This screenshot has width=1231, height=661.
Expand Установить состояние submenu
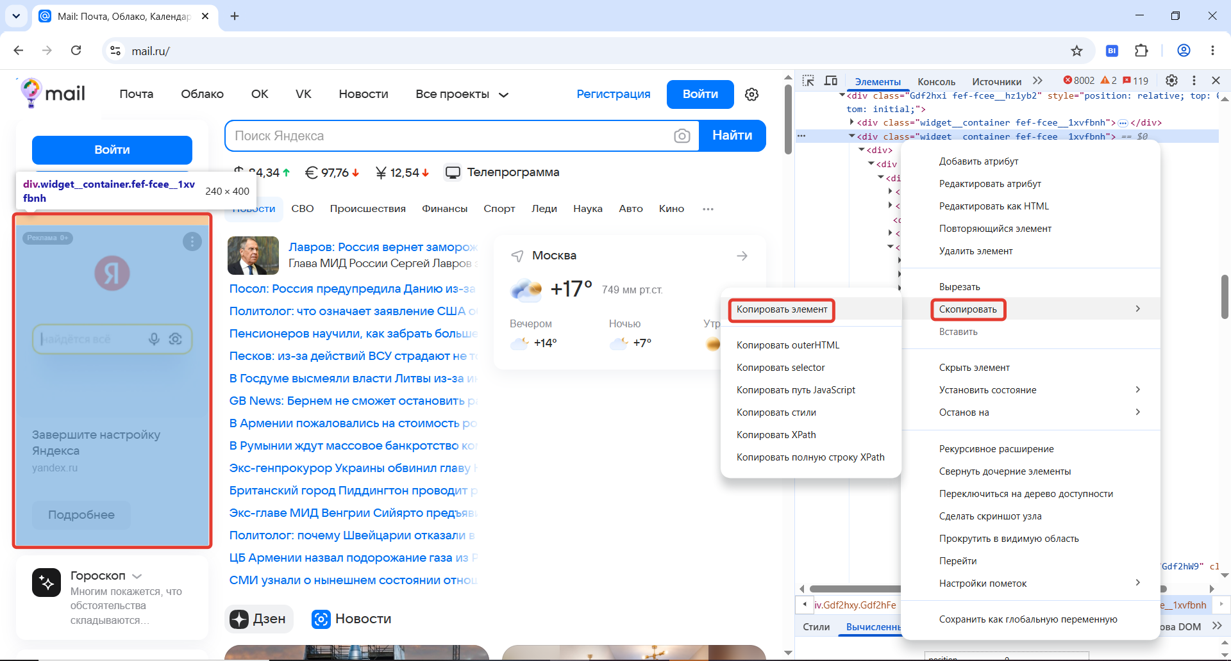coord(1030,389)
